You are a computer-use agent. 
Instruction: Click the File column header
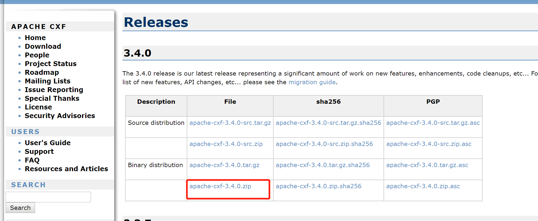(x=230, y=106)
